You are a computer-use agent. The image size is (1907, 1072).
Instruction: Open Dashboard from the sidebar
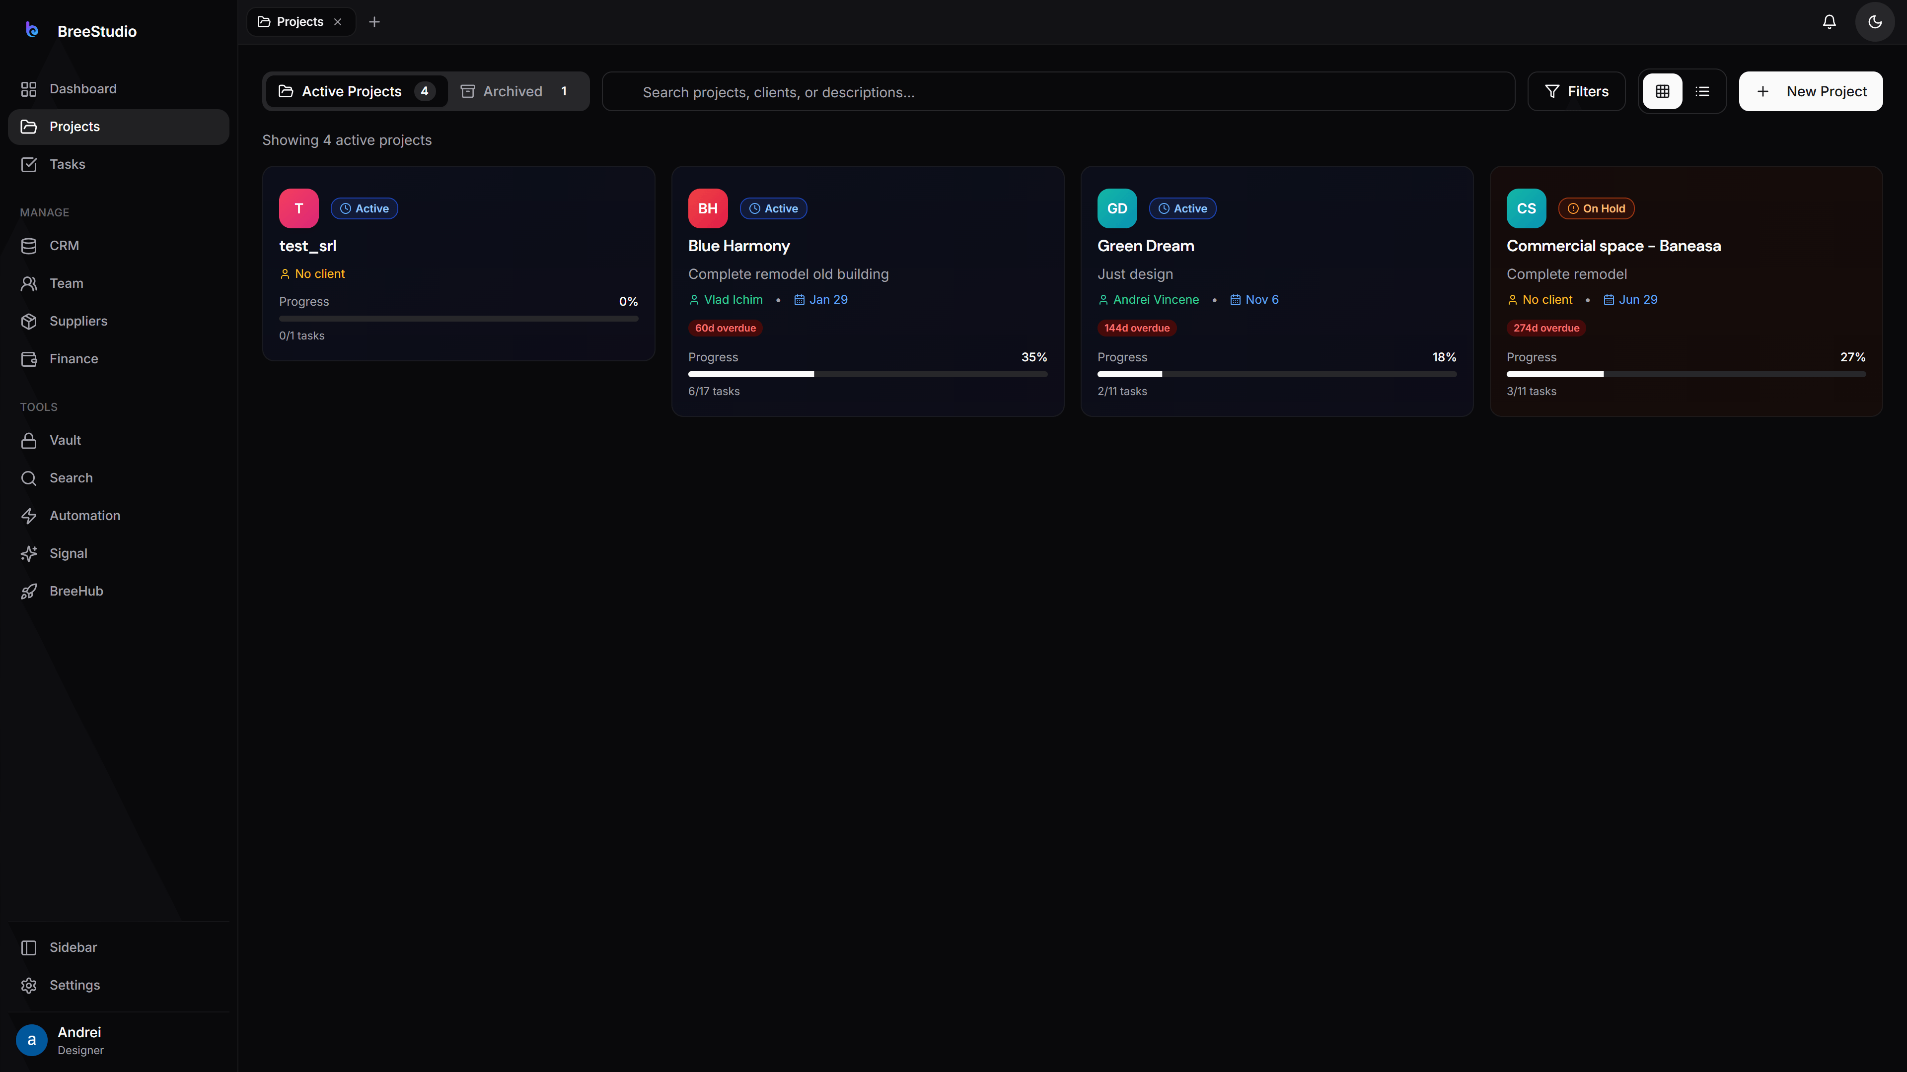119,89
